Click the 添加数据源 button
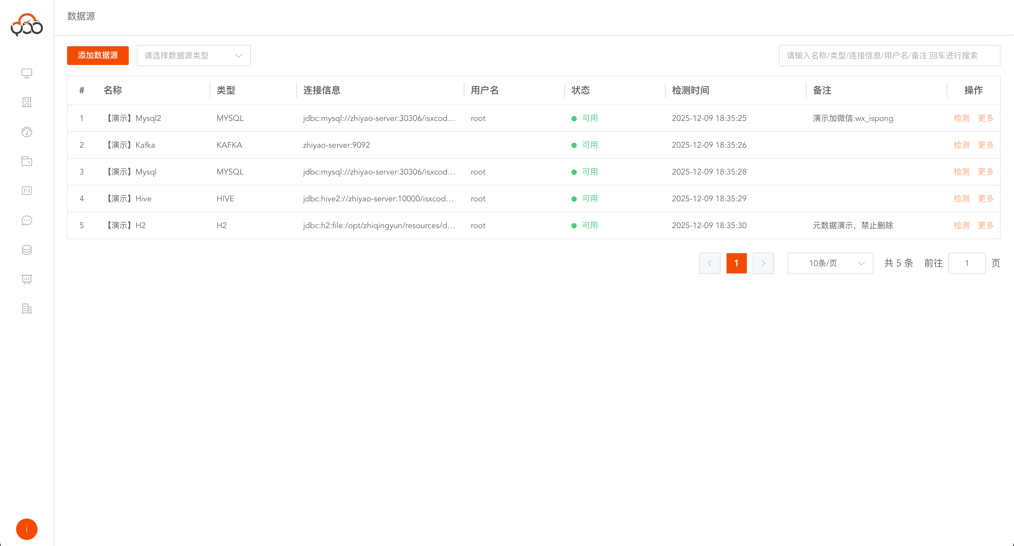 pos(98,55)
